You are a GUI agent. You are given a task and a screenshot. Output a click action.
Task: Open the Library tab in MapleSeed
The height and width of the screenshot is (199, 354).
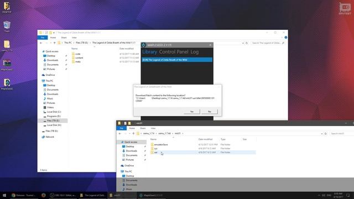[x=149, y=52]
